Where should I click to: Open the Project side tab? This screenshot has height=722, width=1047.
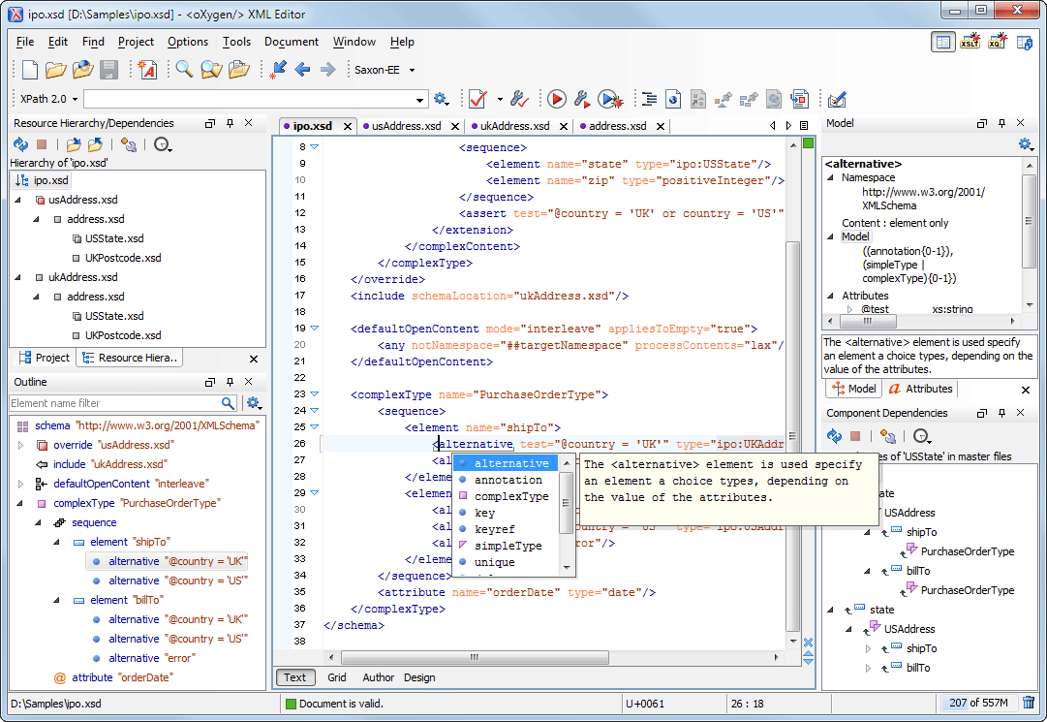coord(45,358)
